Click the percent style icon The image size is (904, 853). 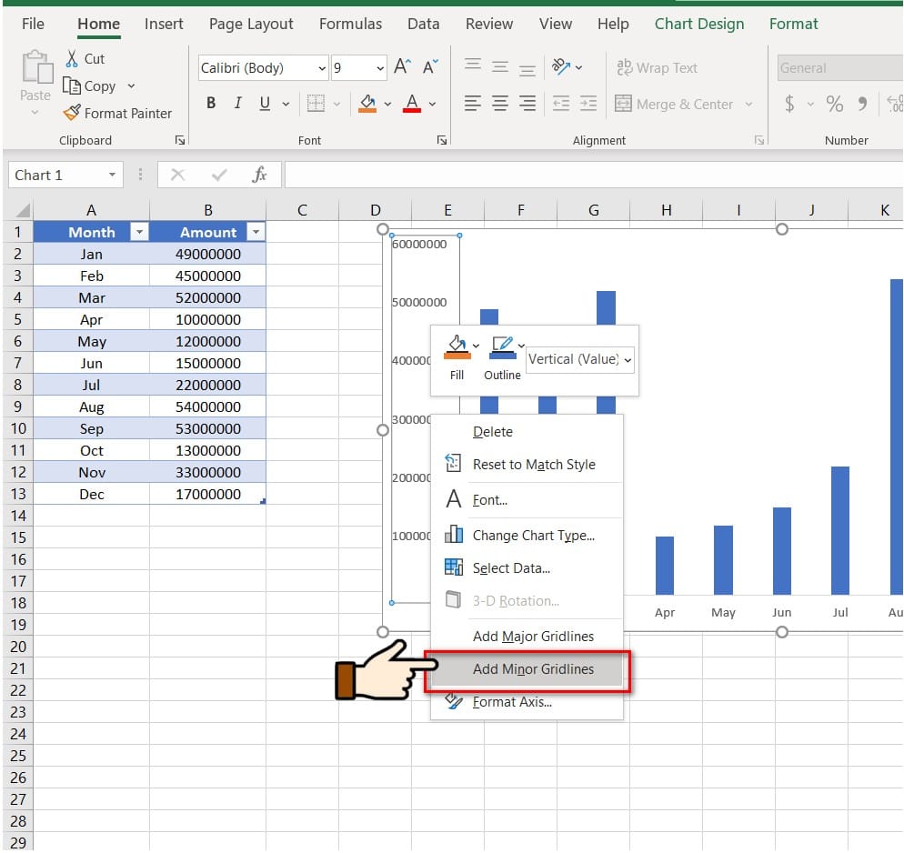(x=834, y=104)
